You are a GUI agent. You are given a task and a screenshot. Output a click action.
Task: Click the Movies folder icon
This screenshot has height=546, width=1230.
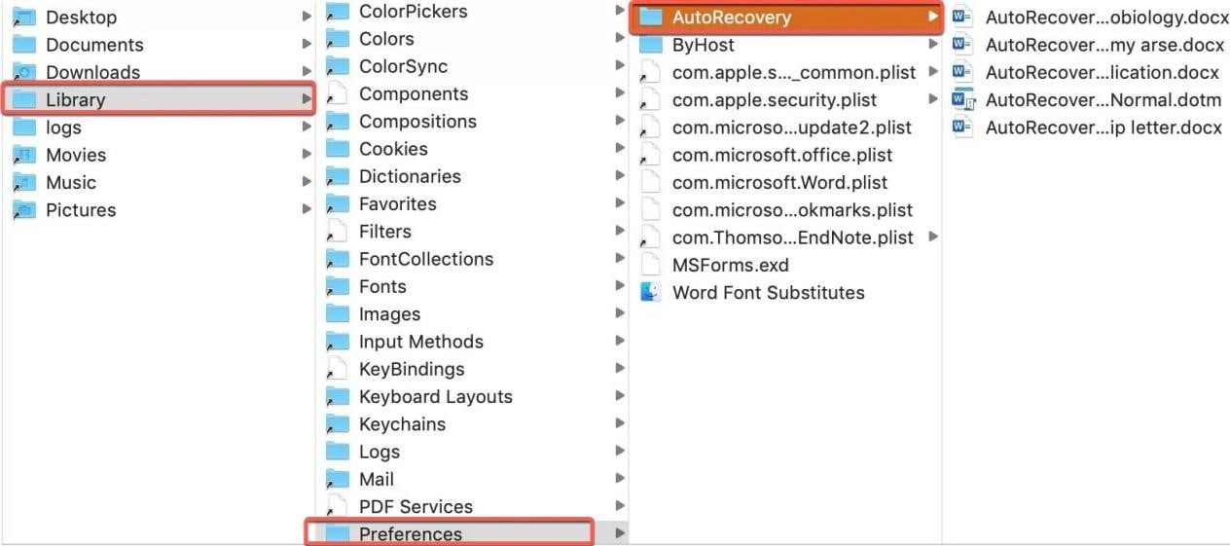[25, 155]
